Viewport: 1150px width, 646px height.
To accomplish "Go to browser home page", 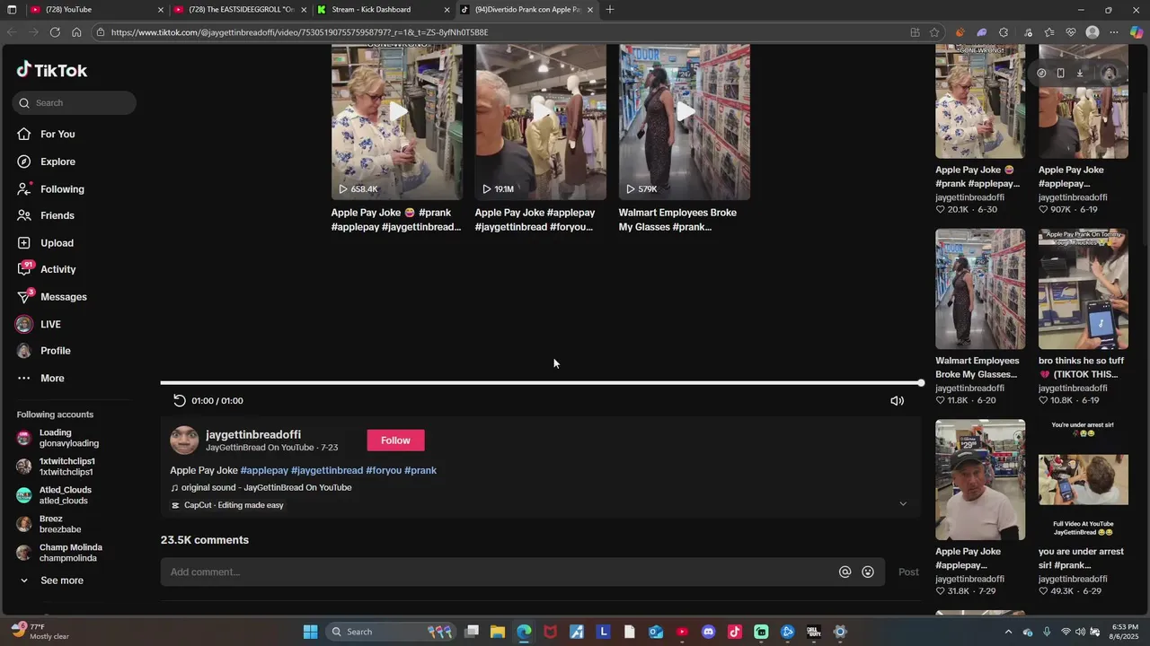I will coord(76,32).
